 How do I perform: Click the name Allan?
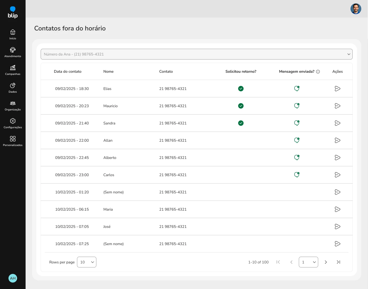[108, 140]
